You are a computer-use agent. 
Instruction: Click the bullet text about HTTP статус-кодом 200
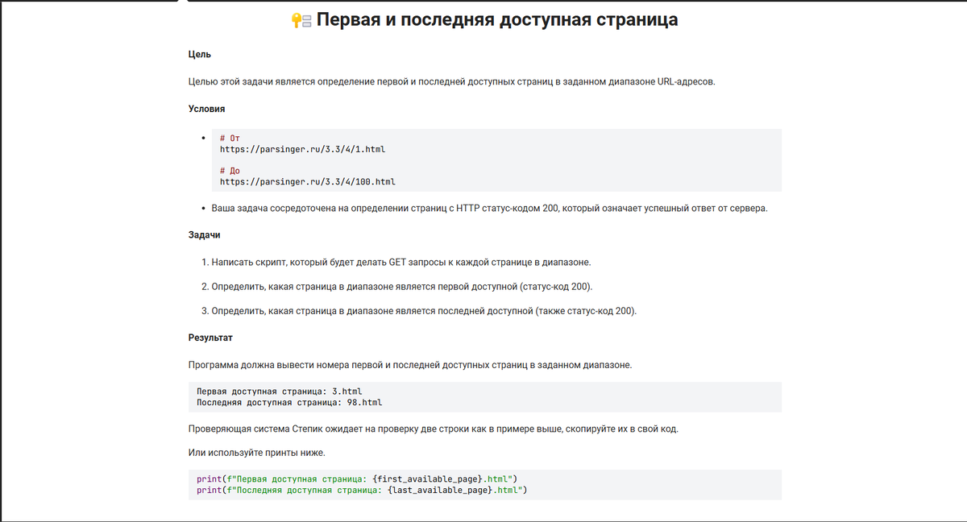click(489, 209)
